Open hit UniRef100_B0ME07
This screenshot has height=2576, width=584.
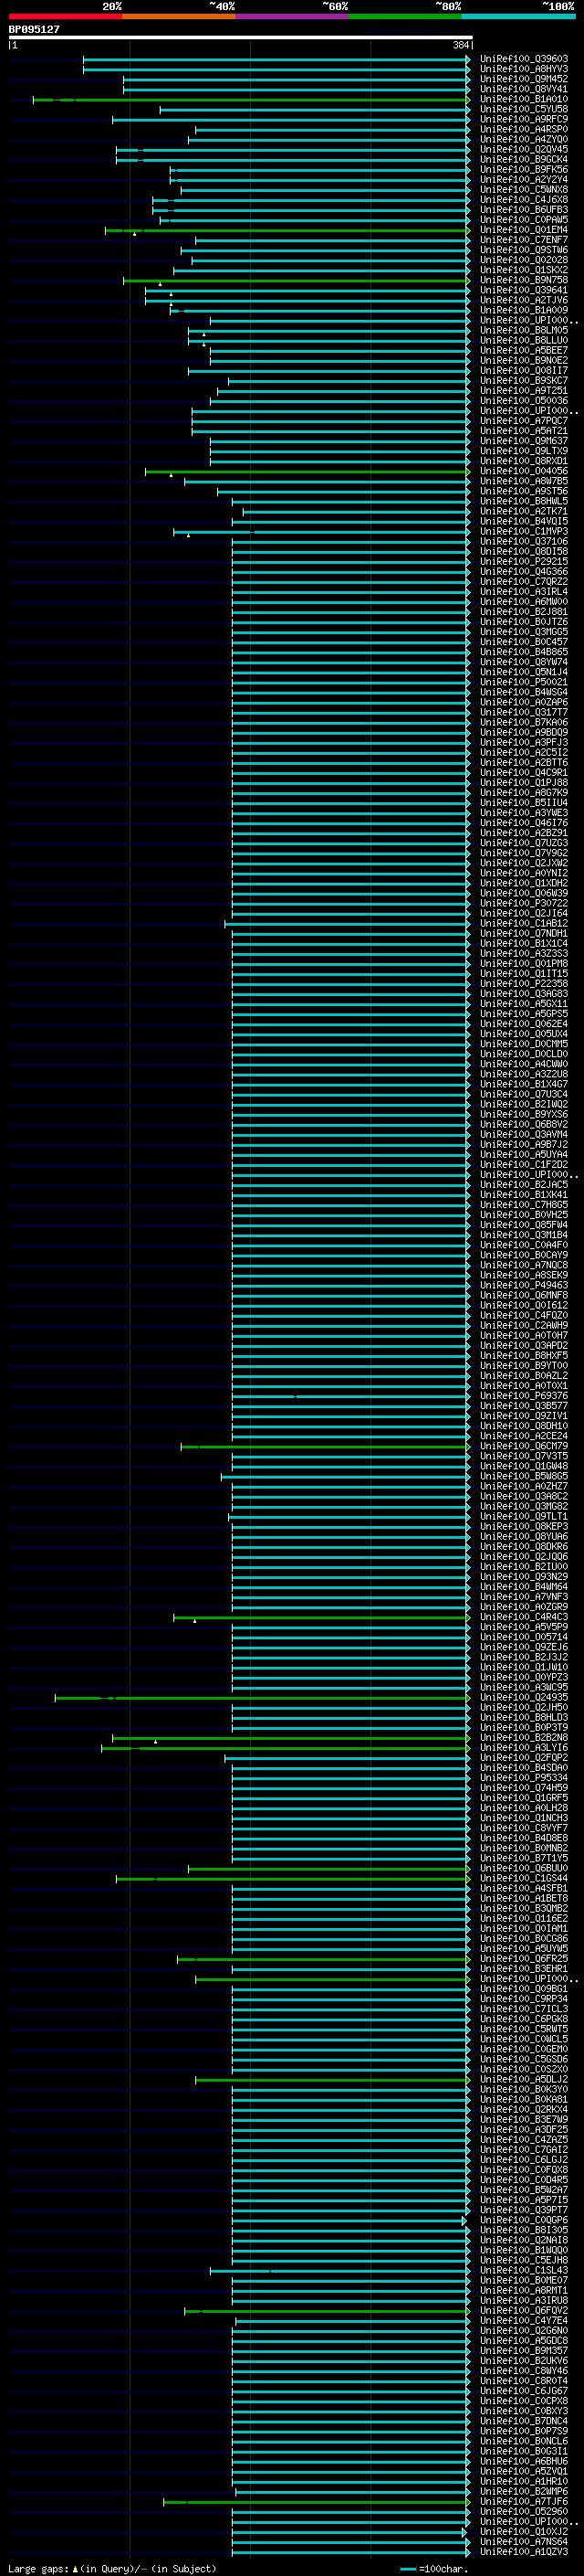point(523,2280)
